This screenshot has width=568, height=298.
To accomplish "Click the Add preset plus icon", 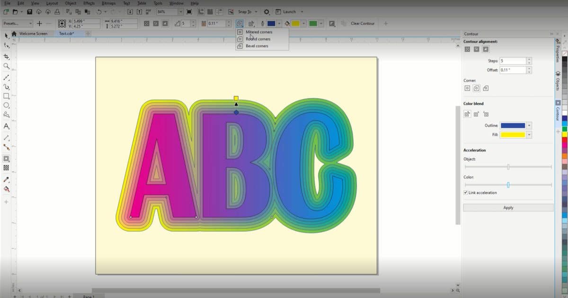I will point(39,23).
